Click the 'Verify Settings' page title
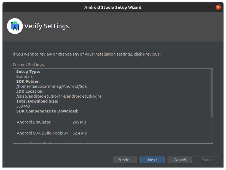The height and width of the screenshot is (170, 226). [47, 26]
